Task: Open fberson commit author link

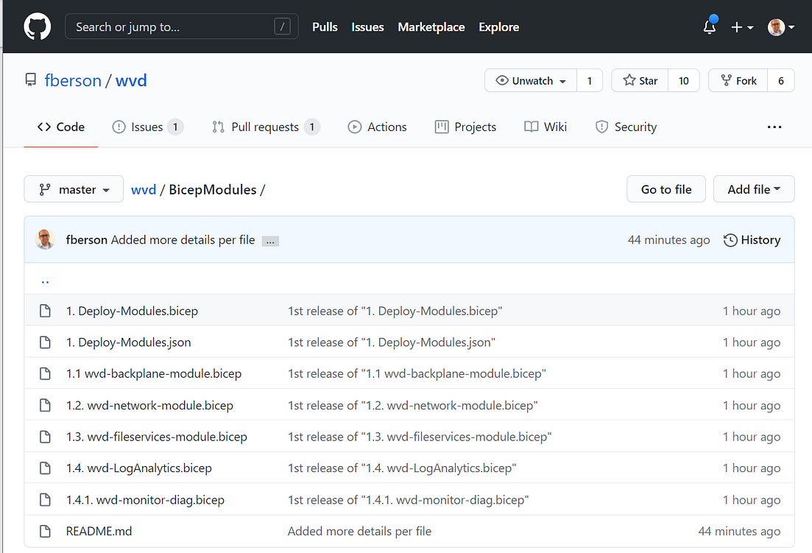Action: pos(86,240)
